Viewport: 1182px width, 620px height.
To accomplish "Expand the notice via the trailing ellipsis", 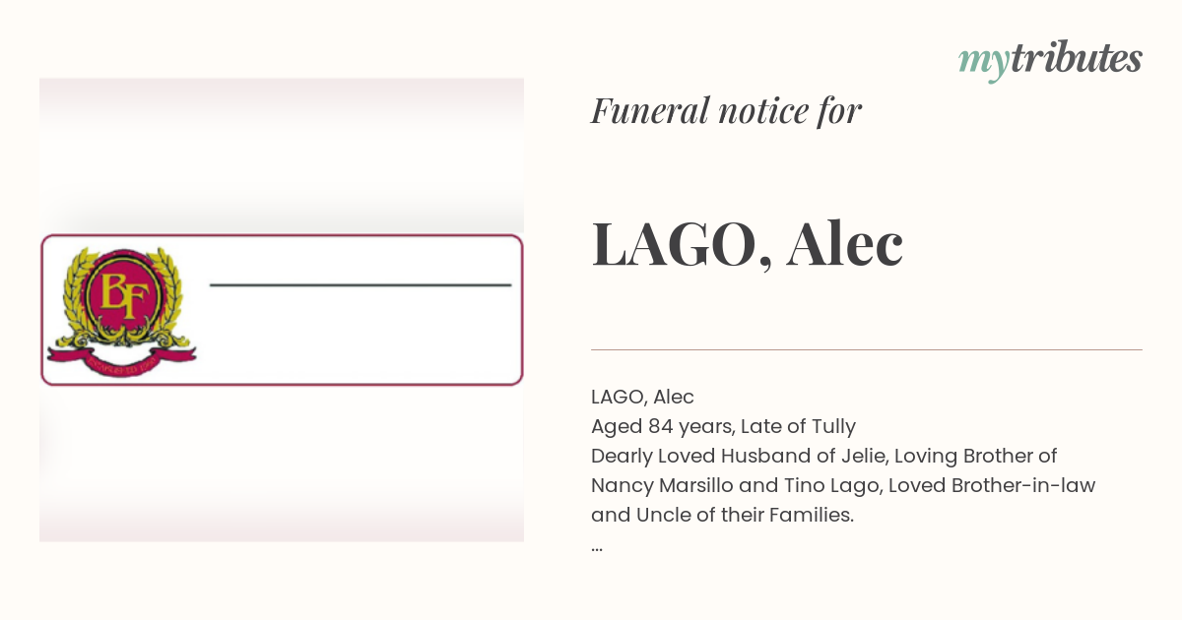I will point(597,547).
